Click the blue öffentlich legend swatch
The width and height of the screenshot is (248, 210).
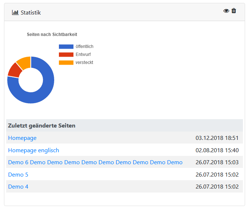click(66, 47)
